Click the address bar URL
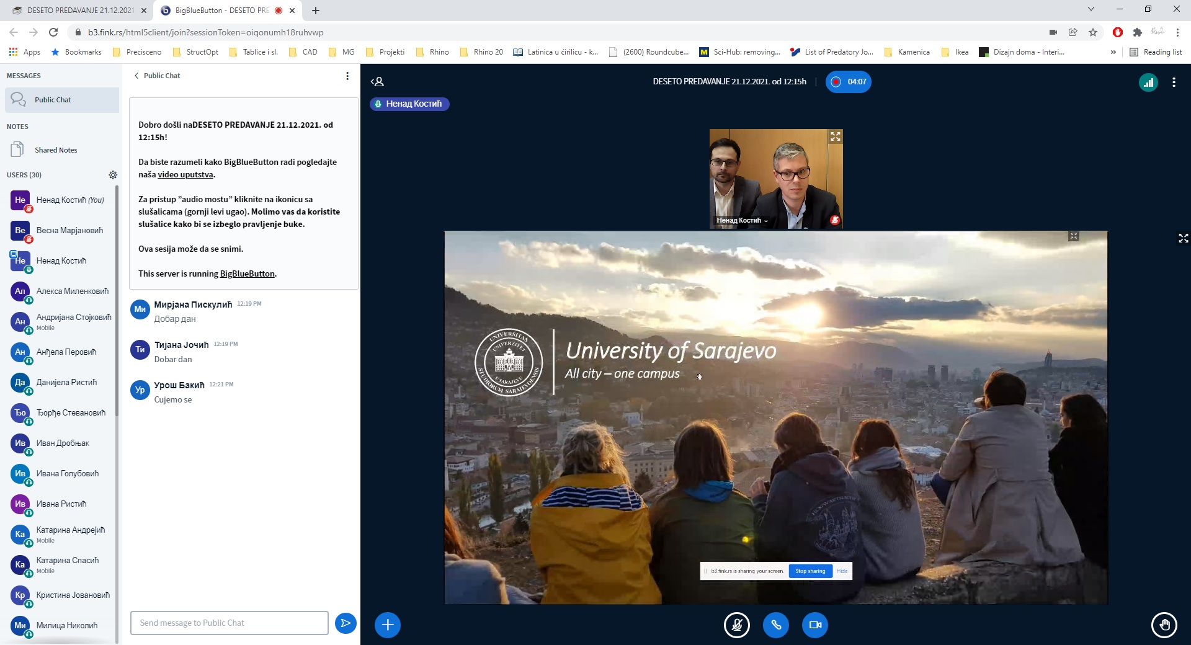1191x645 pixels. click(206, 32)
